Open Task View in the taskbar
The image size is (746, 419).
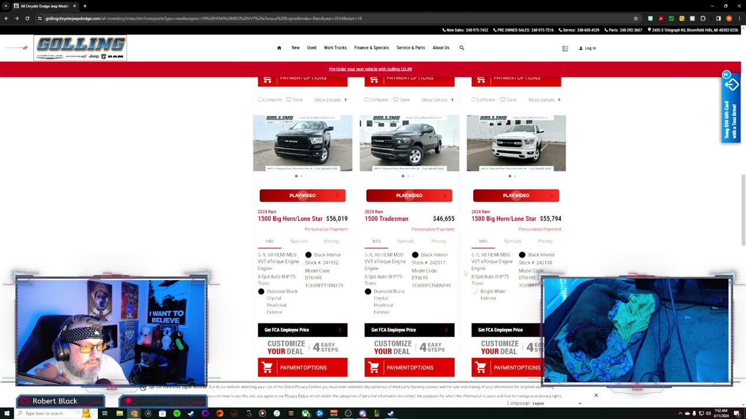point(105,413)
